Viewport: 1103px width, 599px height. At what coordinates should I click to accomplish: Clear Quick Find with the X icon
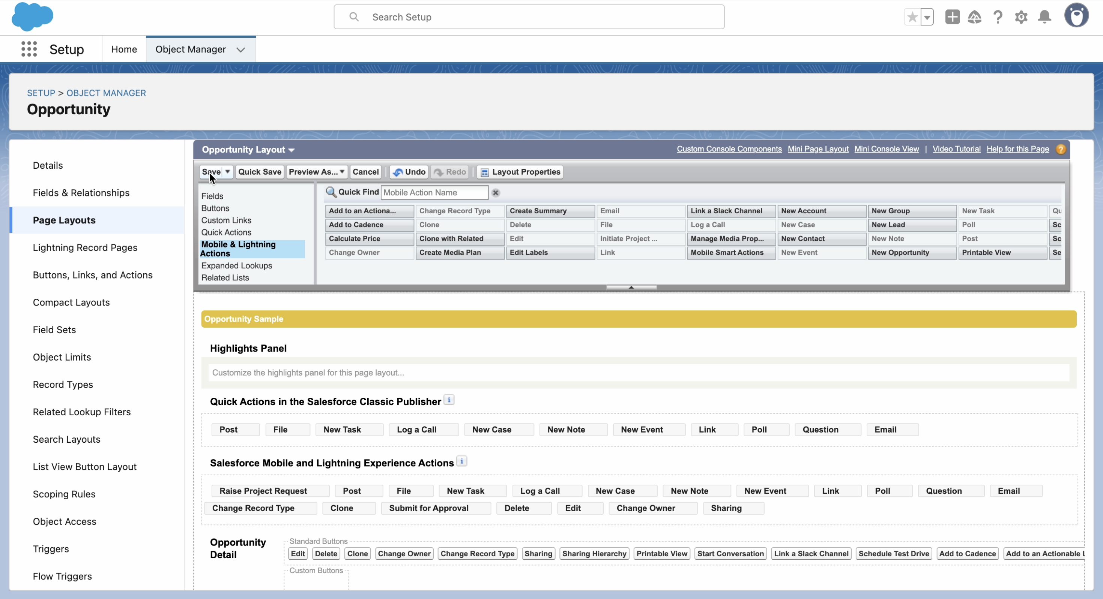[496, 193]
